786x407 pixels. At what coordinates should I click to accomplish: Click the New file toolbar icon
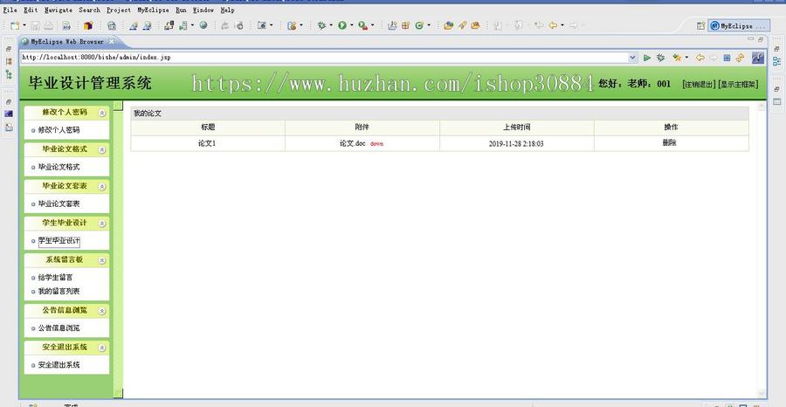[15, 25]
